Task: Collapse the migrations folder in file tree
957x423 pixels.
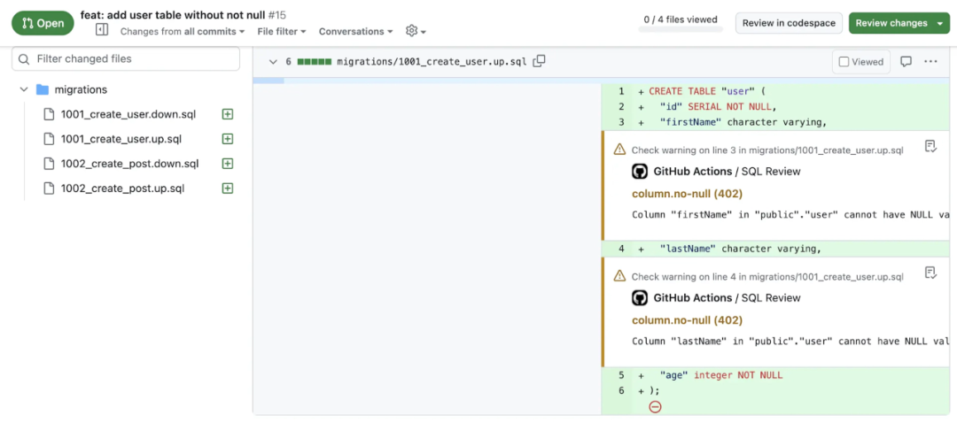Action: pos(24,89)
